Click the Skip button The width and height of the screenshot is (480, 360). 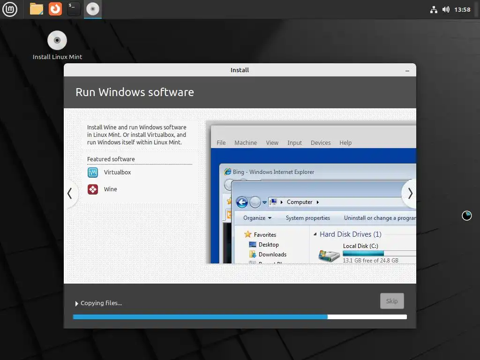point(392,301)
